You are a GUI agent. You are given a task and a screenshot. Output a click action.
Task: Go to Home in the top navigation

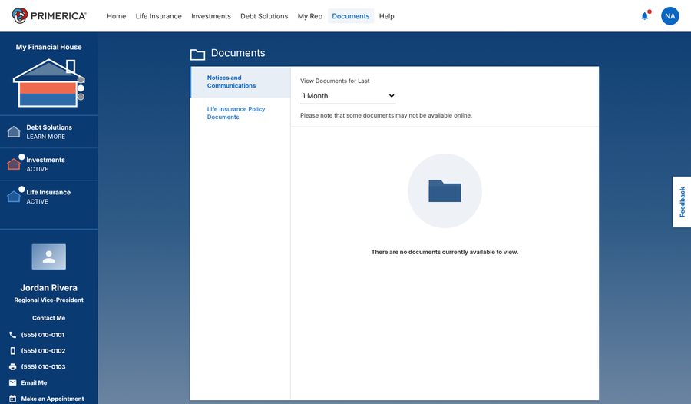(x=117, y=16)
